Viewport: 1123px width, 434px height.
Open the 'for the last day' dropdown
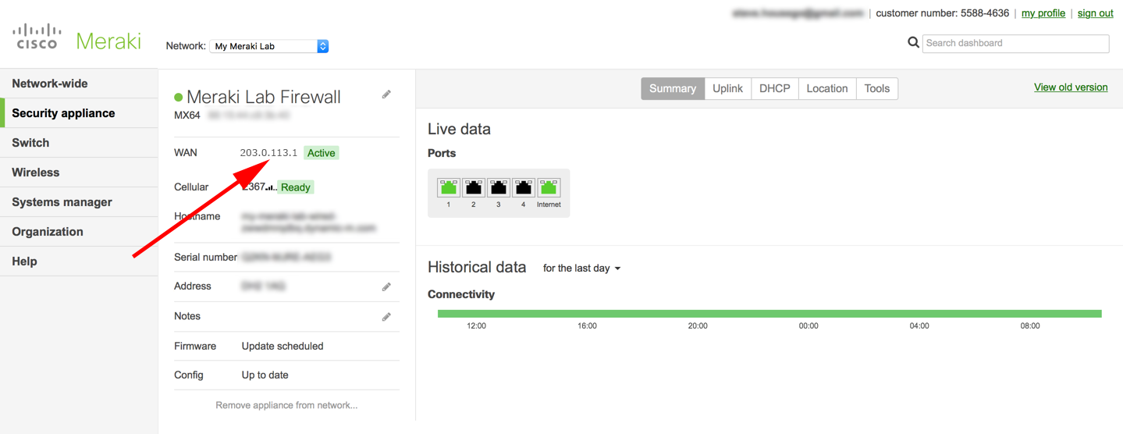click(x=582, y=269)
